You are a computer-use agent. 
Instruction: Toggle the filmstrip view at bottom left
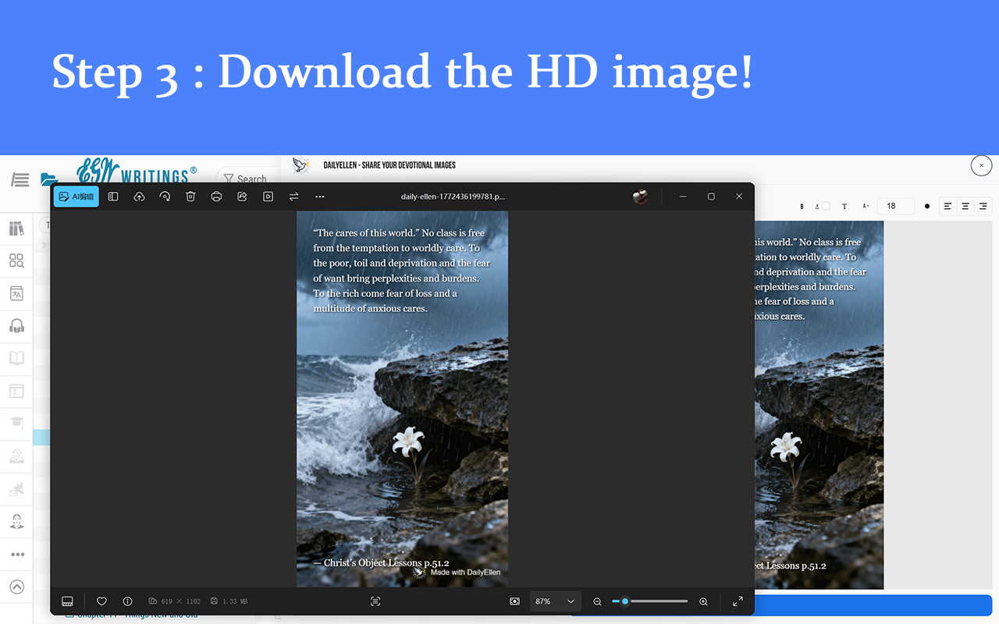67,601
